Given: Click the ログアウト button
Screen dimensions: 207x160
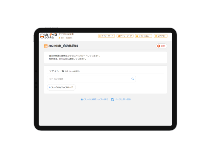Looking at the screenshot, I should 161,36.
